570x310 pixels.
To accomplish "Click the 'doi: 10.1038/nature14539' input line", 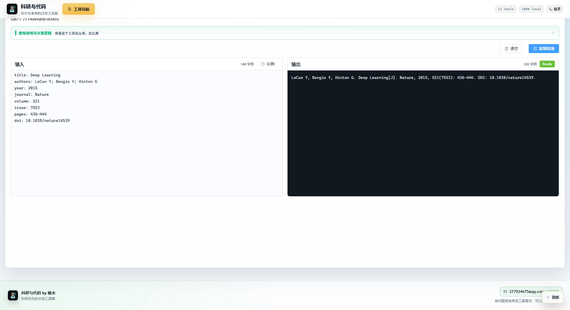I will (x=42, y=120).
